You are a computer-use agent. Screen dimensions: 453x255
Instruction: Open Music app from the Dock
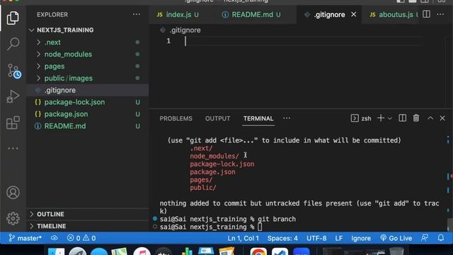click(142, 251)
